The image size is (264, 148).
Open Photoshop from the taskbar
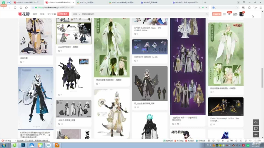(x=23, y=145)
